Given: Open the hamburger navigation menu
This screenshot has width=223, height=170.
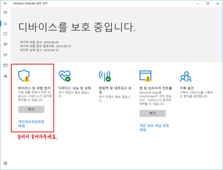Looking at the screenshot, I should (5, 12).
